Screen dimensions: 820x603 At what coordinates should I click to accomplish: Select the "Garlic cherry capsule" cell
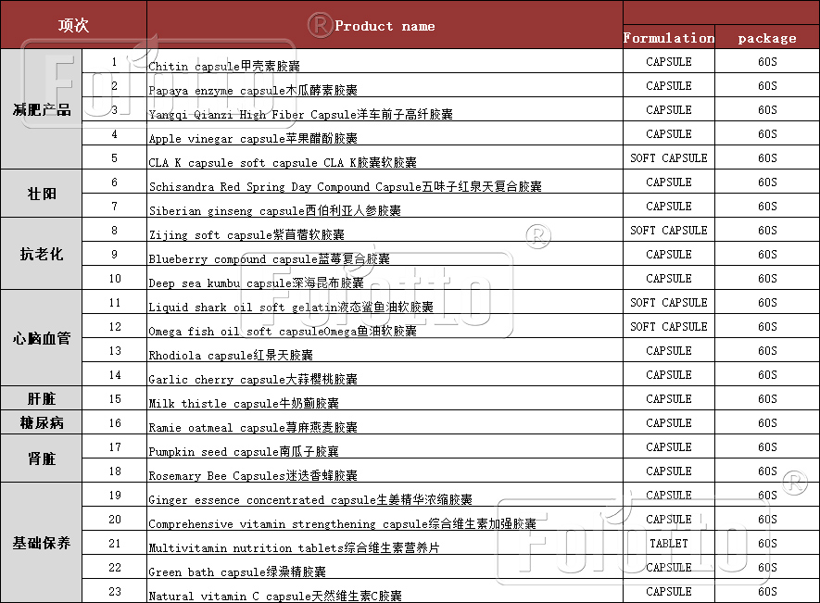point(385,374)
